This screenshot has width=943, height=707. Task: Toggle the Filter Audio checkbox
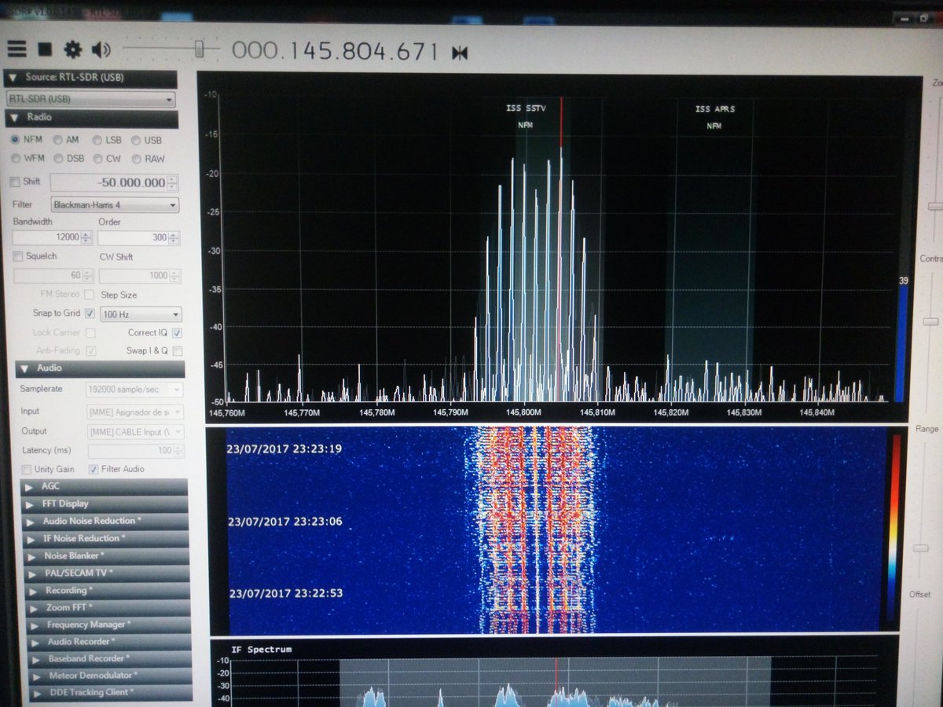click(94, 469)
